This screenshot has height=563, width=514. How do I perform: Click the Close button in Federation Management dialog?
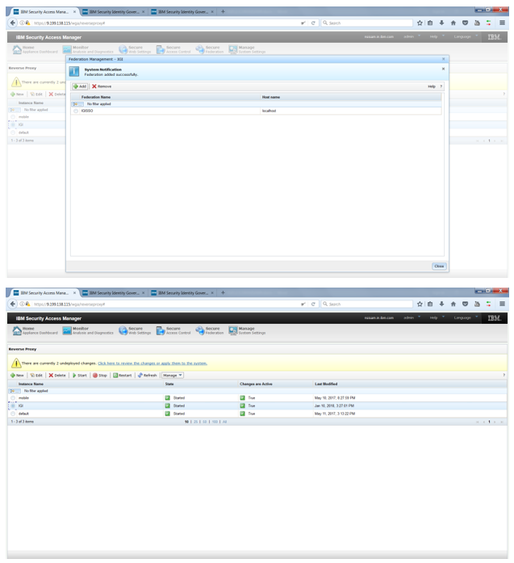[x=439, y=266]
